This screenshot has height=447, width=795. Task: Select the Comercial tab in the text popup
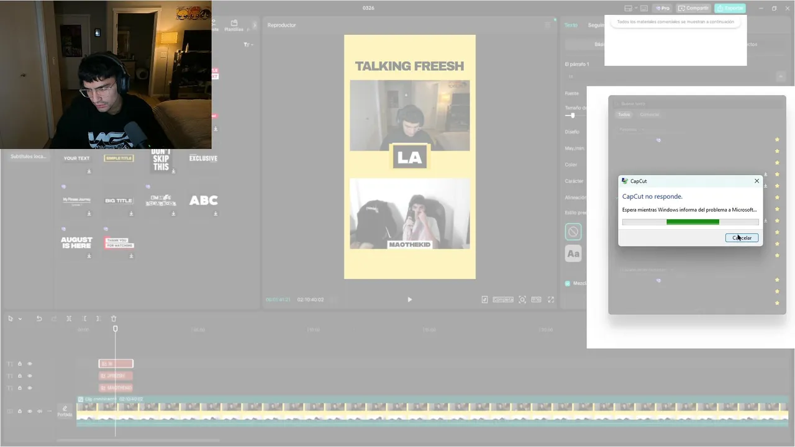tap(650, 114)
